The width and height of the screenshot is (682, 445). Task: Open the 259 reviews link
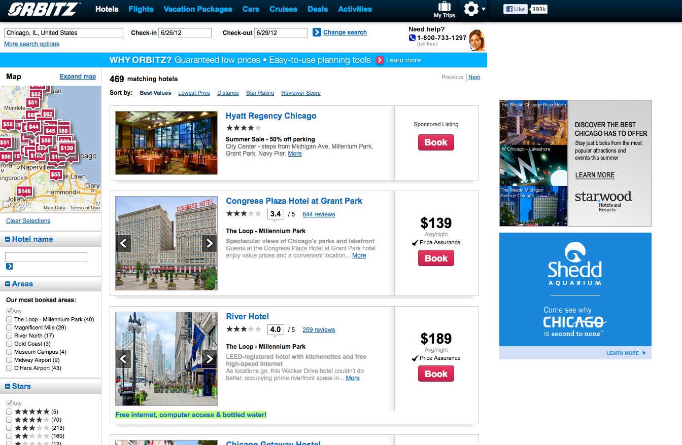[x=319, y=330]
